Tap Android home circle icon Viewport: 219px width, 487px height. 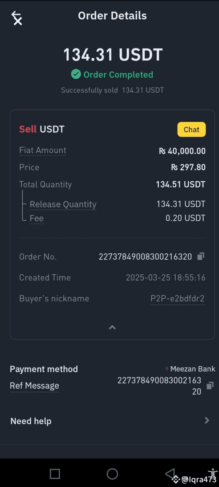pos(112,474)
